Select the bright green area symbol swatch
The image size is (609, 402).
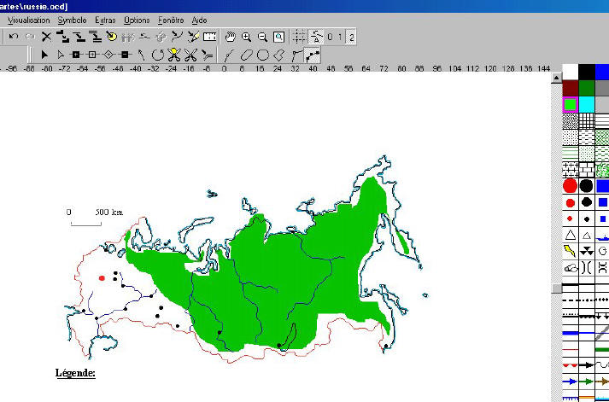coord(570,104)
